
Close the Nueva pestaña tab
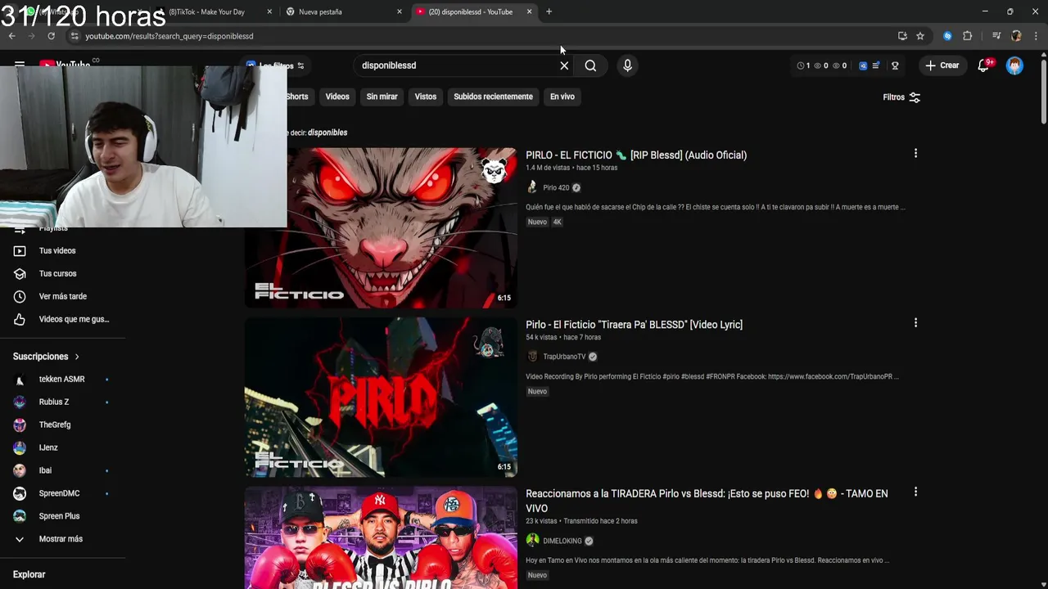pyautogui.click(x=400, y=11)
